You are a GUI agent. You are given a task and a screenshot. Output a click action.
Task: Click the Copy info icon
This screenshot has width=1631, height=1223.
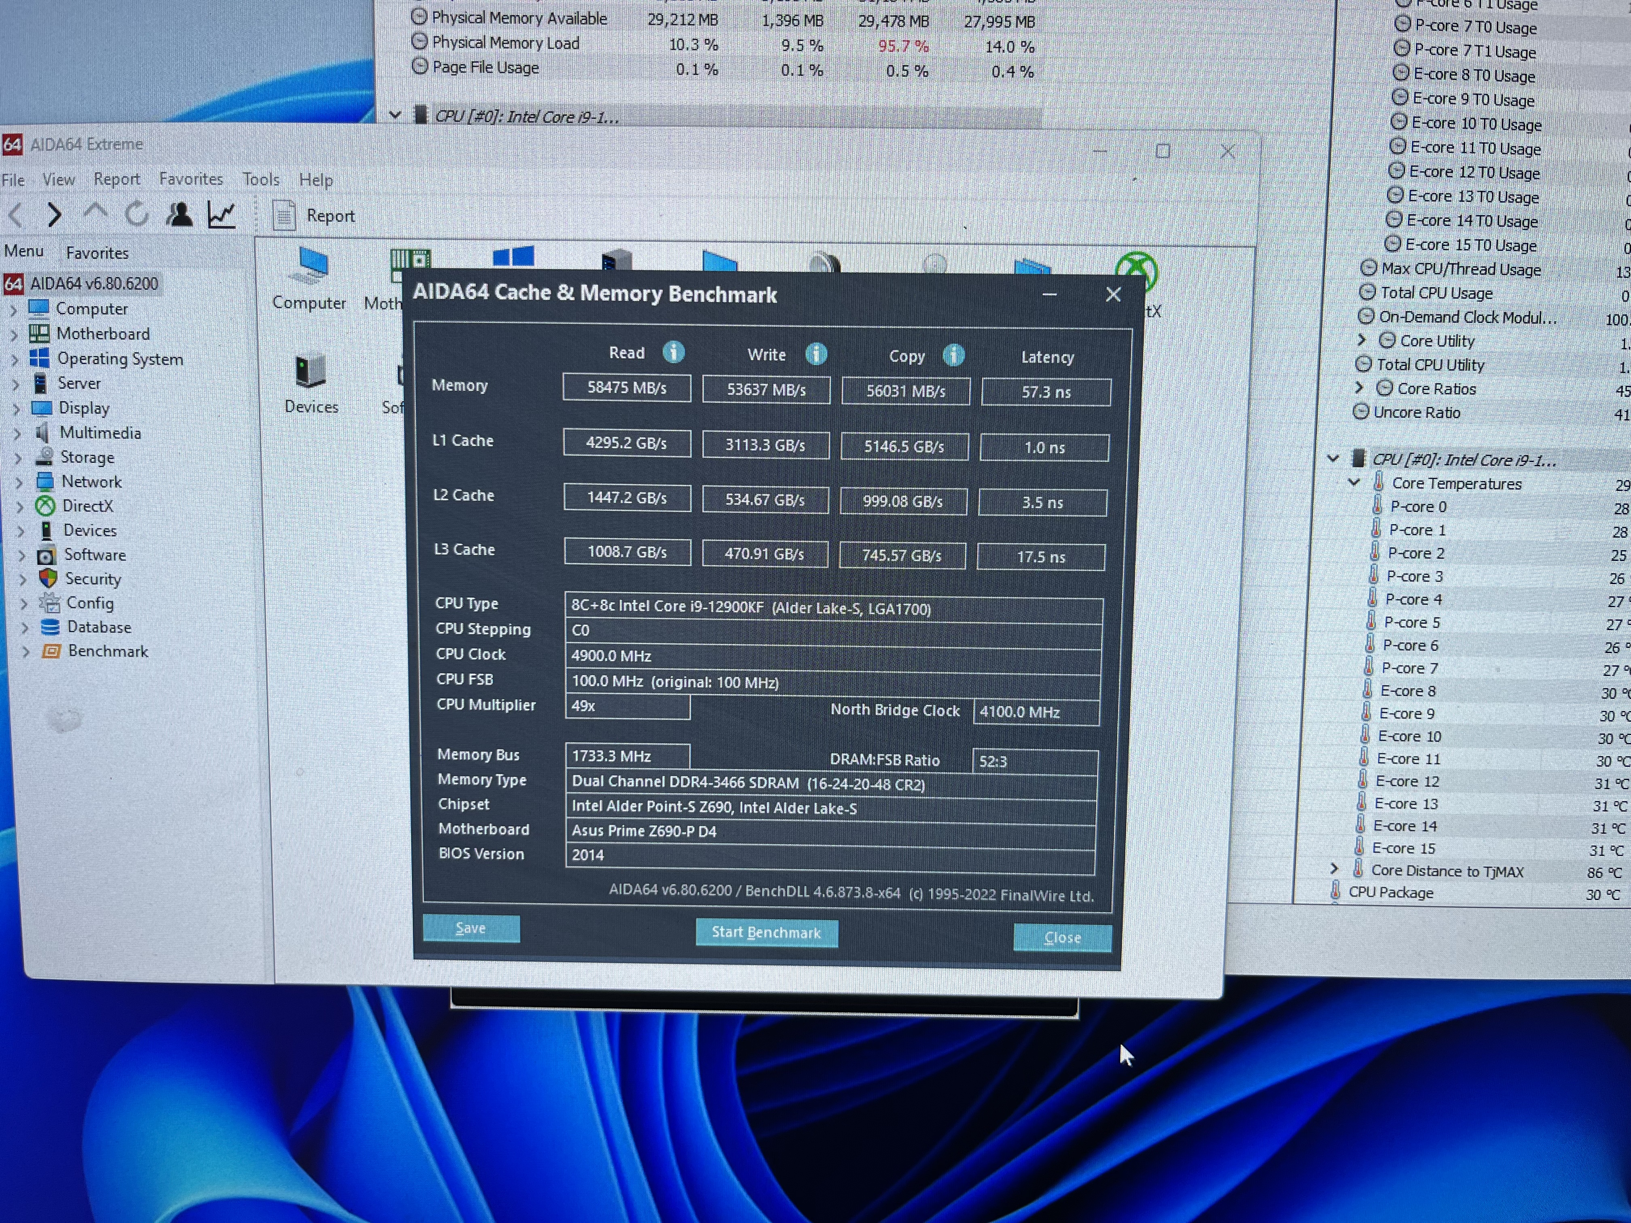953,356
